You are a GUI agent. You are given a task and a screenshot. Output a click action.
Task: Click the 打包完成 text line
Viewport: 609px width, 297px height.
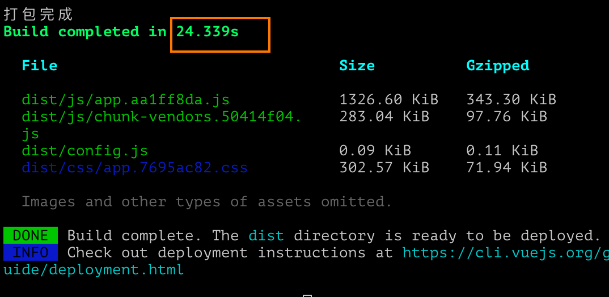coord(38,14)
